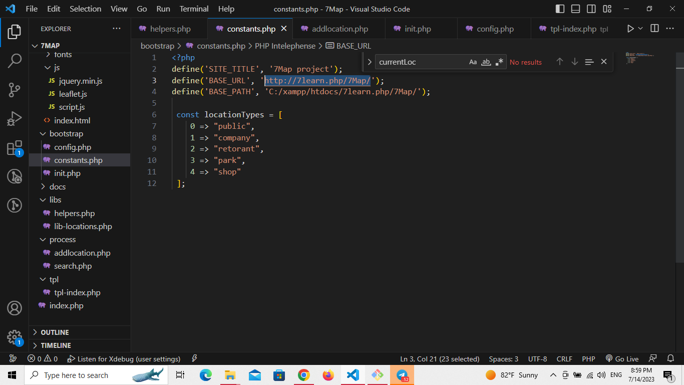
Task: Expand the replace toggle in find widget
Action: coord(370,62)
